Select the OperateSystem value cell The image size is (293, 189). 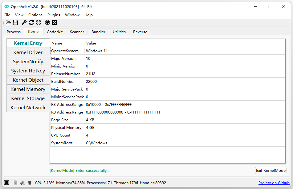pyautogui.click(x=97, y=51)
